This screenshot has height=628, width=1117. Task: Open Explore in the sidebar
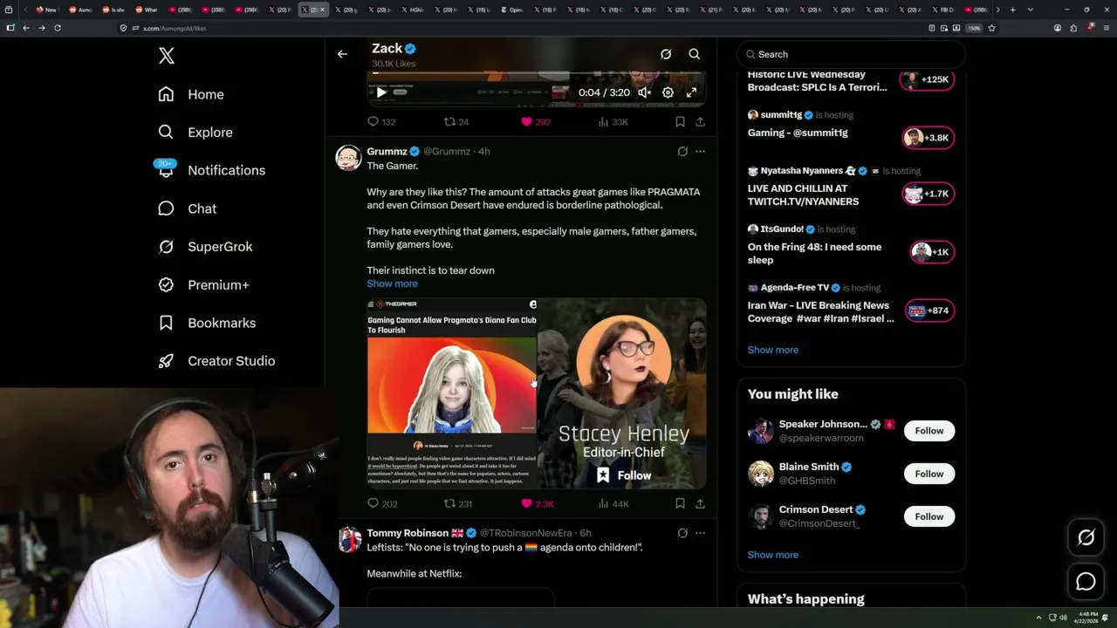[x=195, y=133]
